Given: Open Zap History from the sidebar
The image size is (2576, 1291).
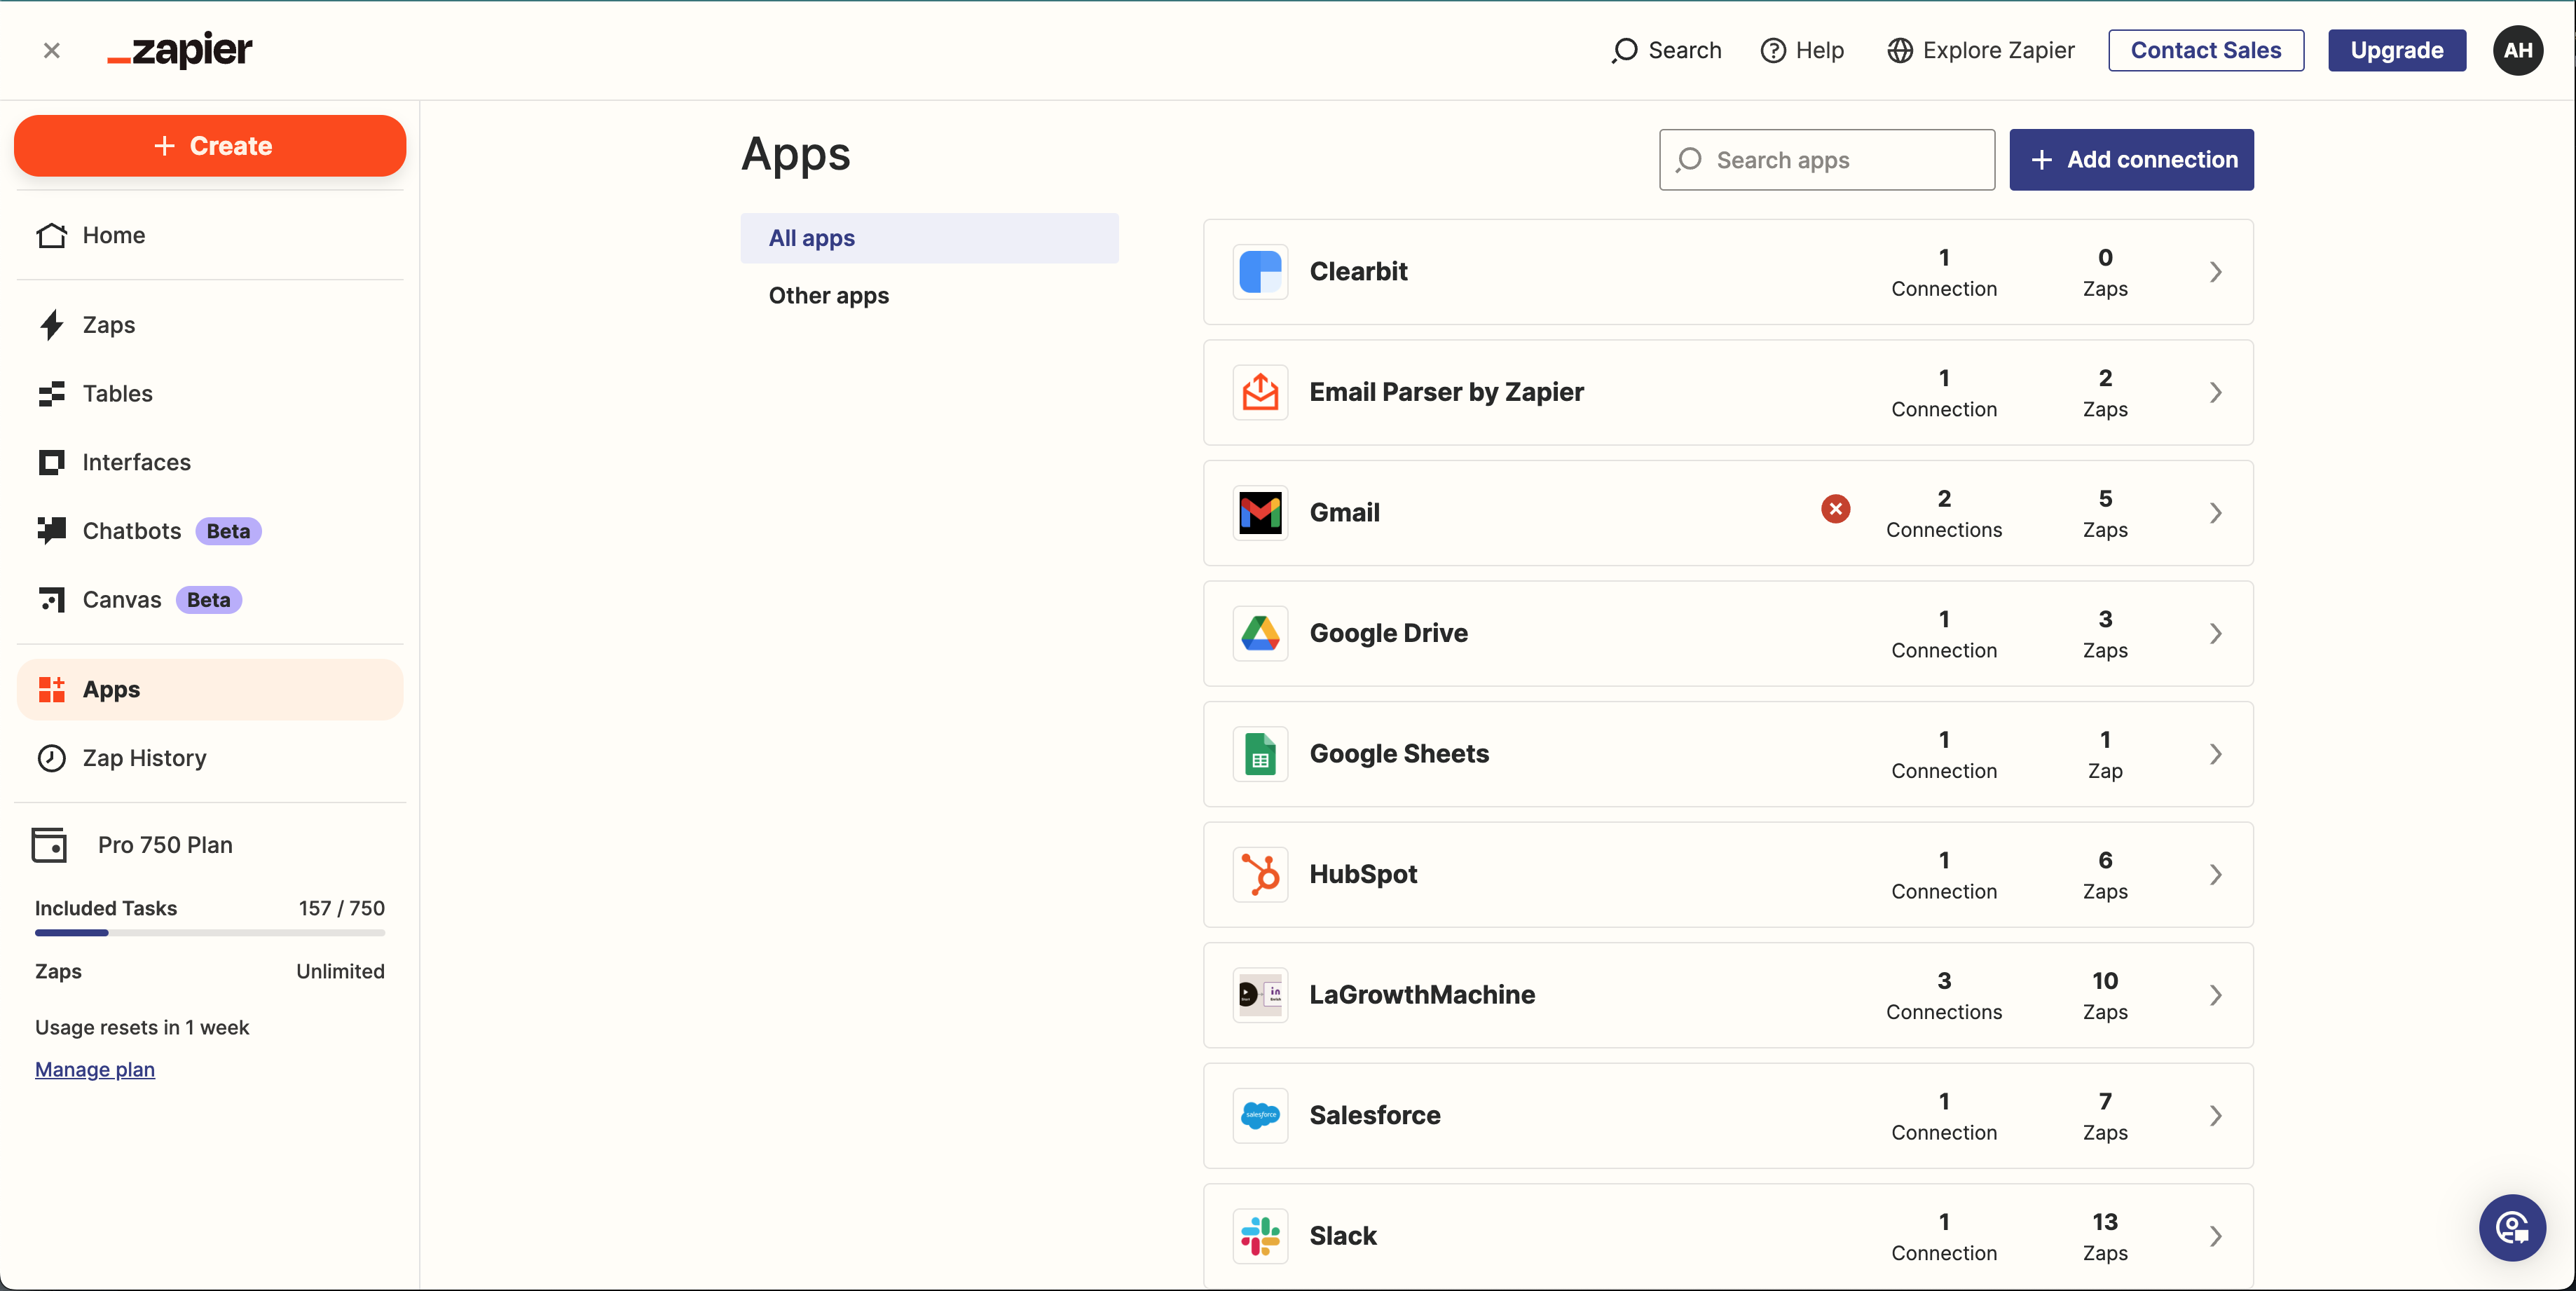Looking at the screenshot, I should (144, 758).
